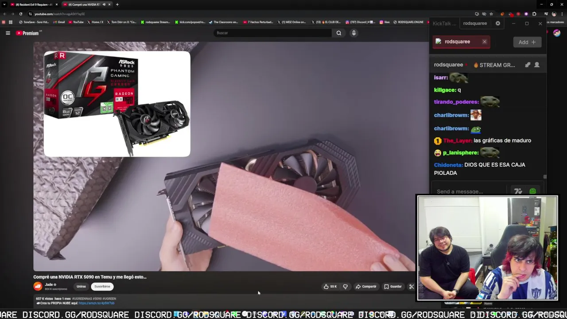567x319 pixels.
Task: Open the 7 Hechos Perturbadores bookmark
Action: (x=258, y=22)
